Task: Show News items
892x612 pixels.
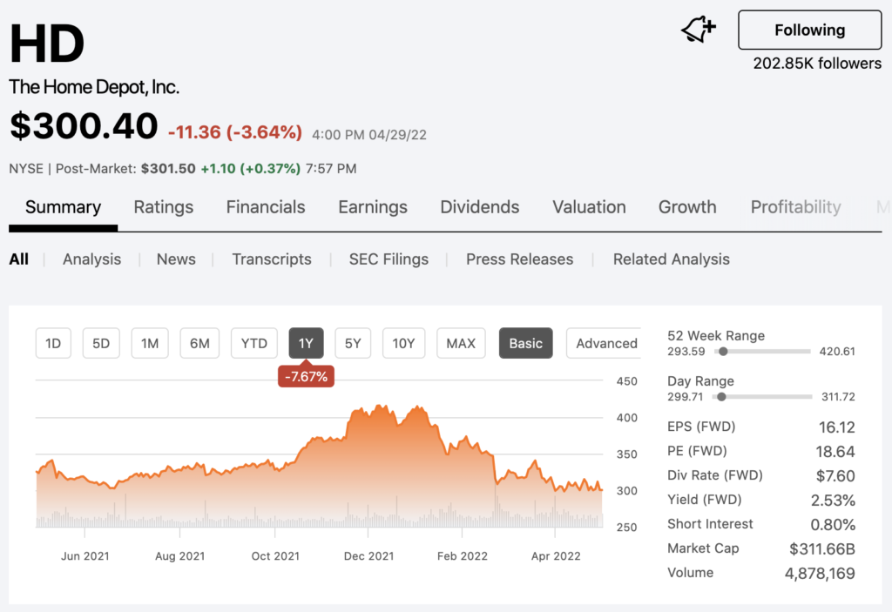Action: click(x=176, y=259)
